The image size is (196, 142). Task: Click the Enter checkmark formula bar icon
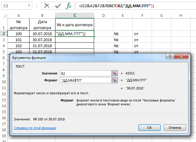[58, 5]
